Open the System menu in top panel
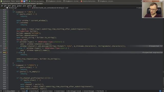The image size is (164, 92). pos(18,1)
